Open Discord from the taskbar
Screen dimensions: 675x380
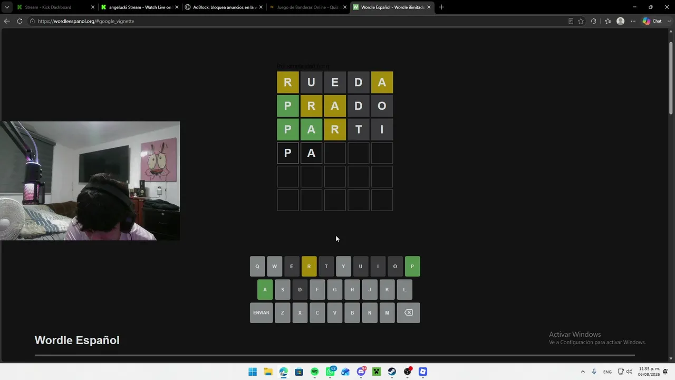(361, 372)
